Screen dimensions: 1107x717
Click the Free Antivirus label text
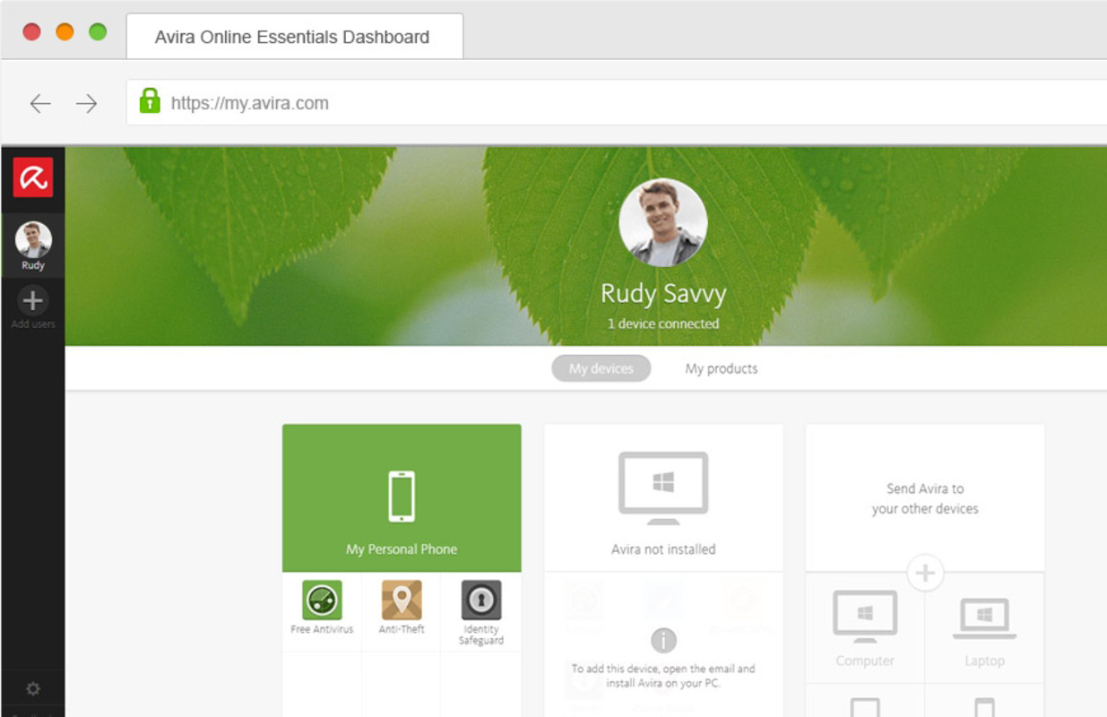(322, 629)
